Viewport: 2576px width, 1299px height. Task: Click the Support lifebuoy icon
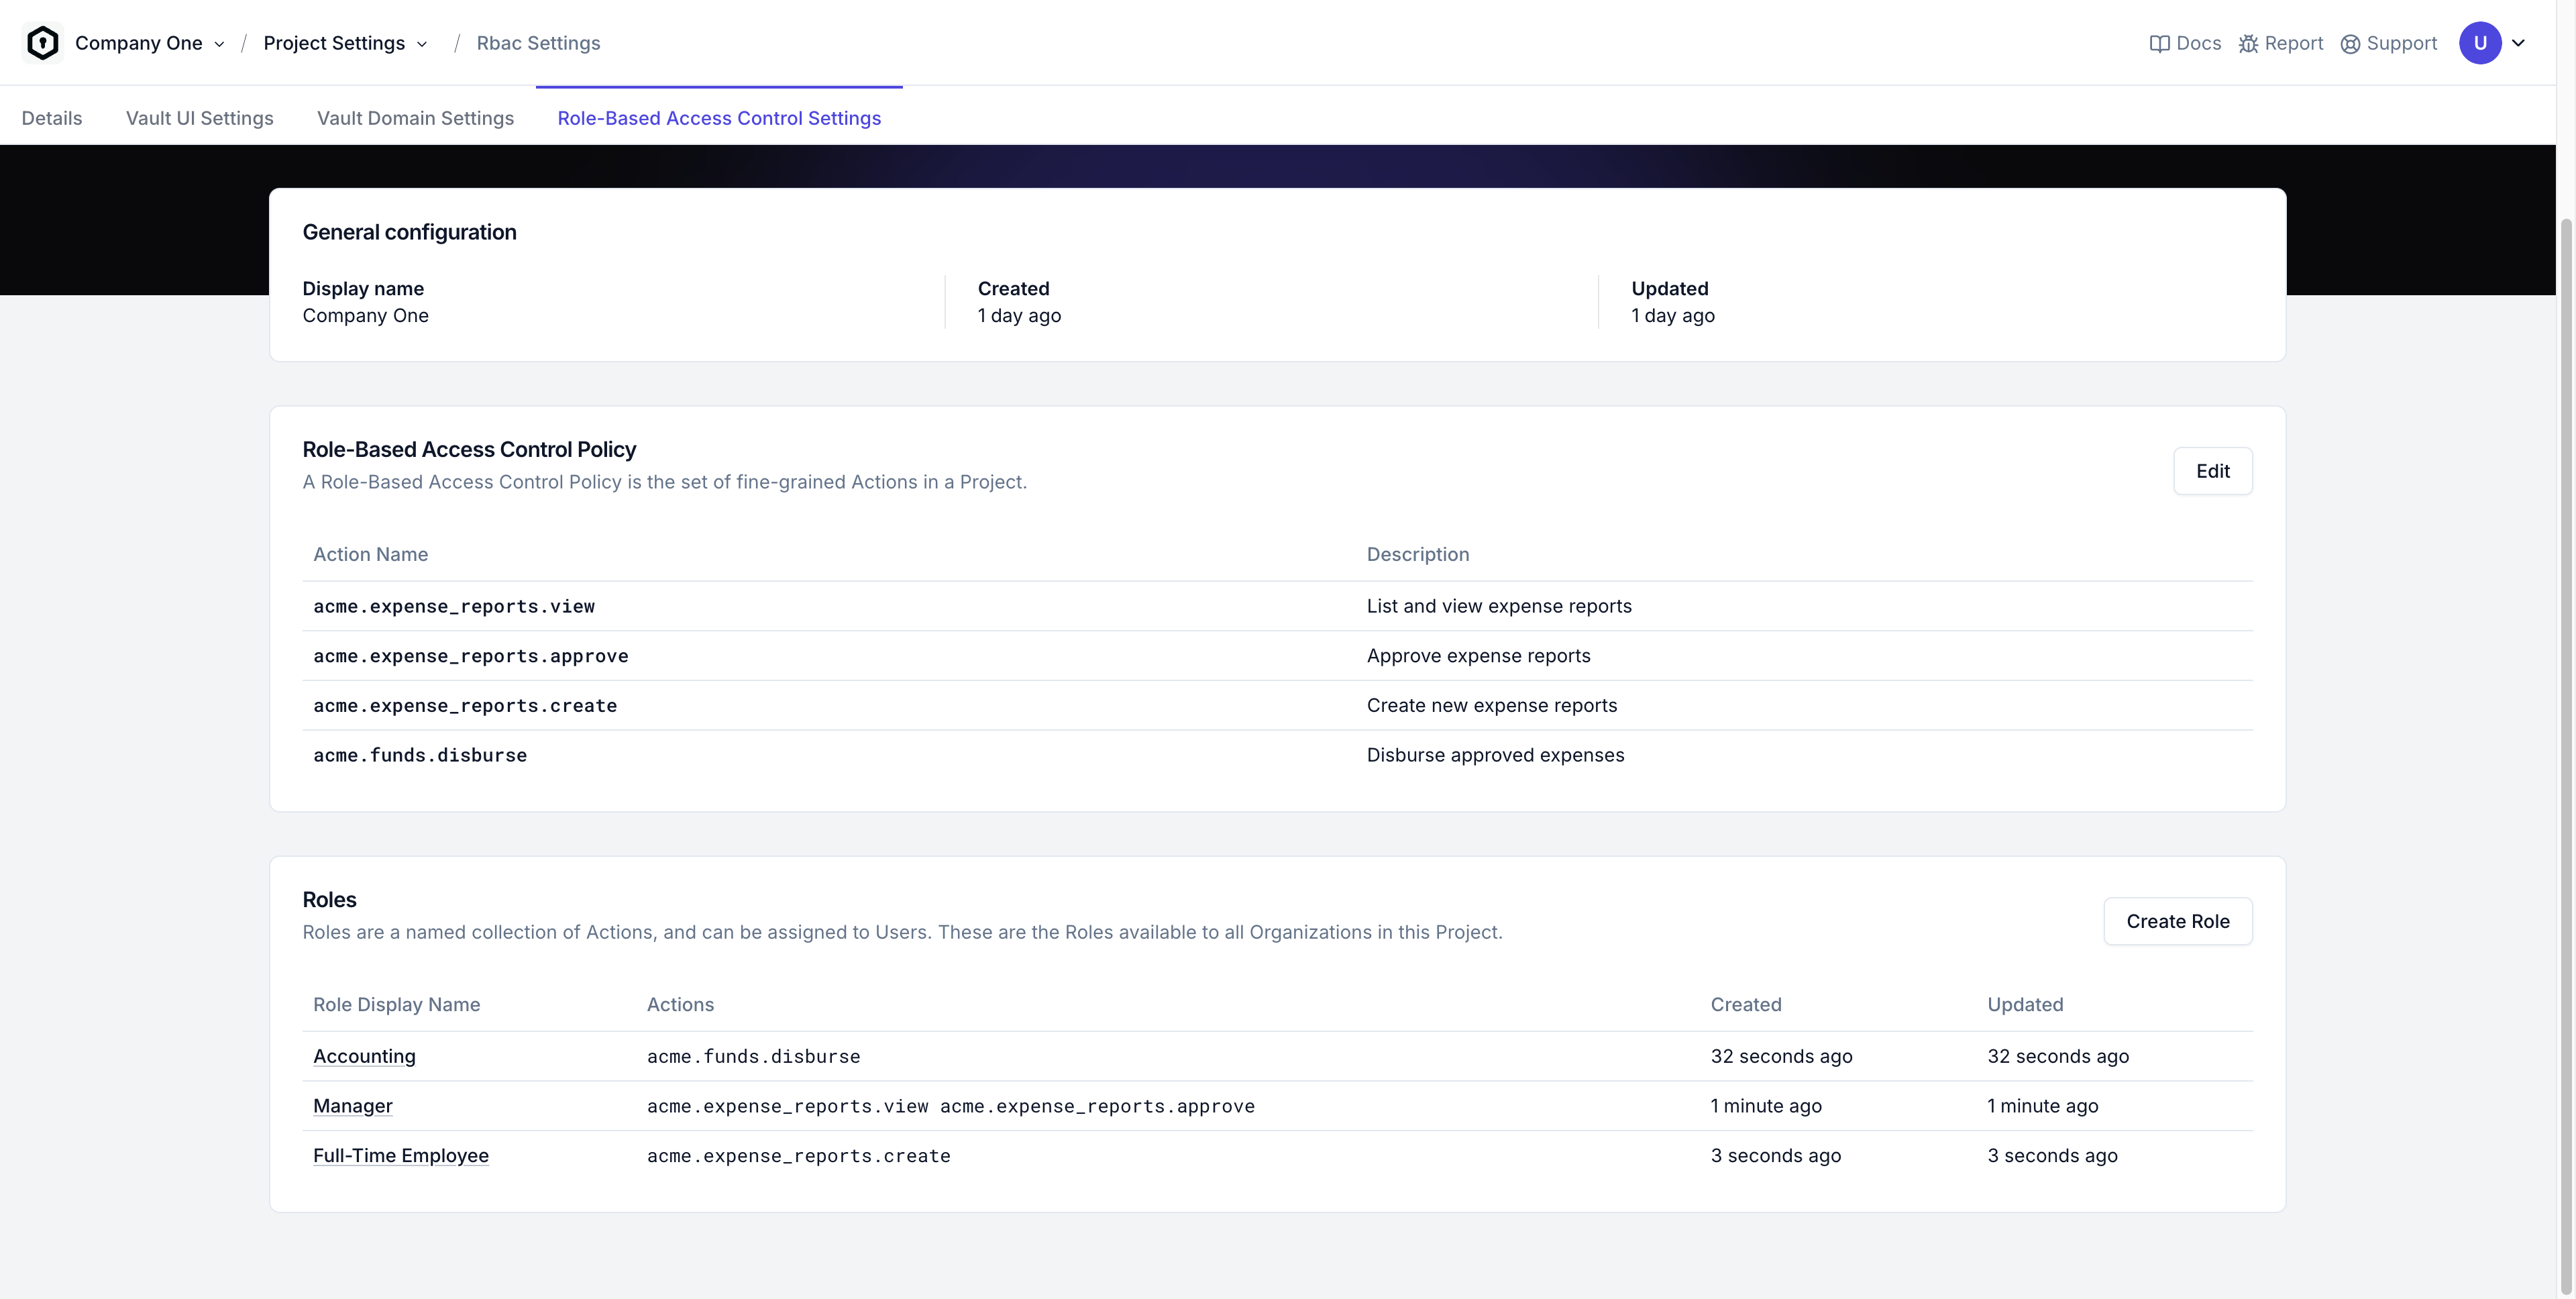pyautogui.click(x=2350, y=44)
